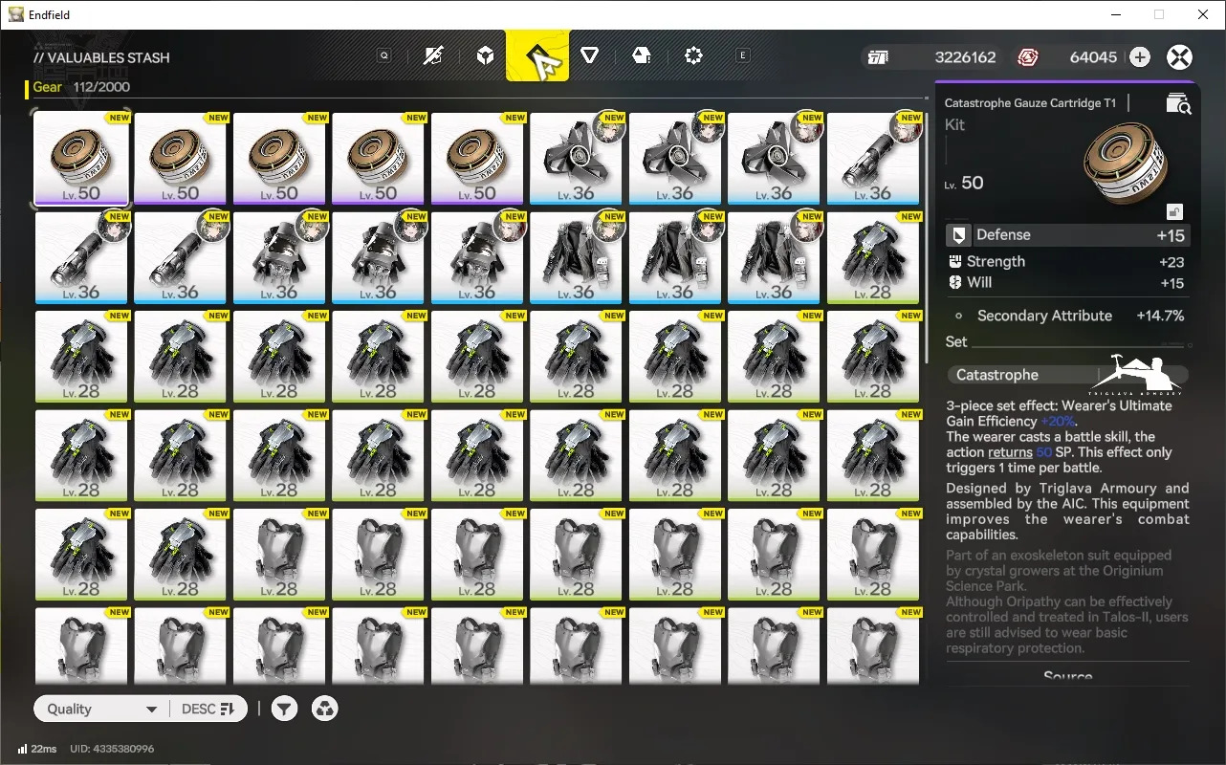Click the Defense shield icon
Viewport: 1226px width, 765px height.
point(958,235)
